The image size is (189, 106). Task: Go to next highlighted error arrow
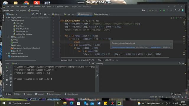183,18
